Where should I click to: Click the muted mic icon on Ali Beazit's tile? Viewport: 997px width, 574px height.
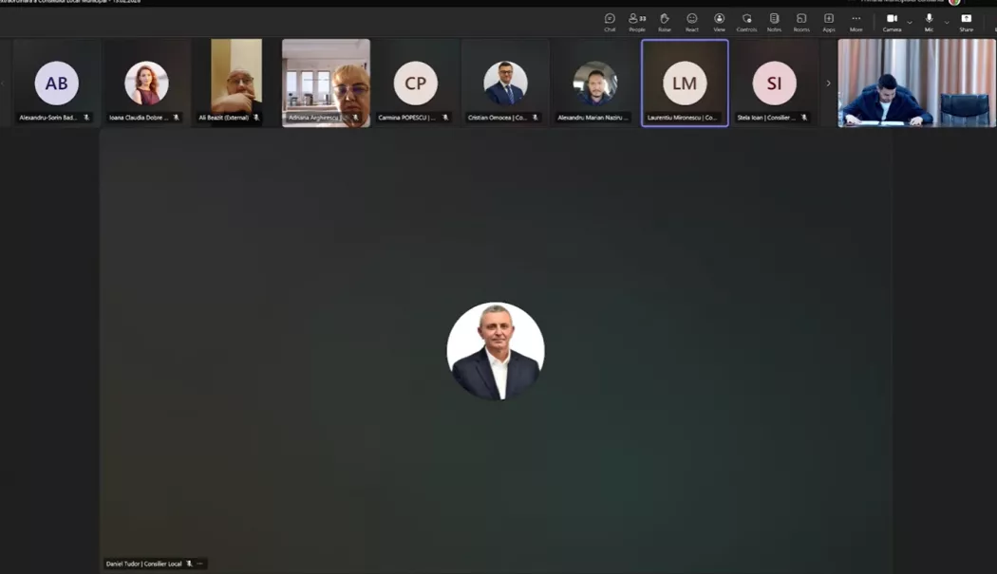coord(256,118)
